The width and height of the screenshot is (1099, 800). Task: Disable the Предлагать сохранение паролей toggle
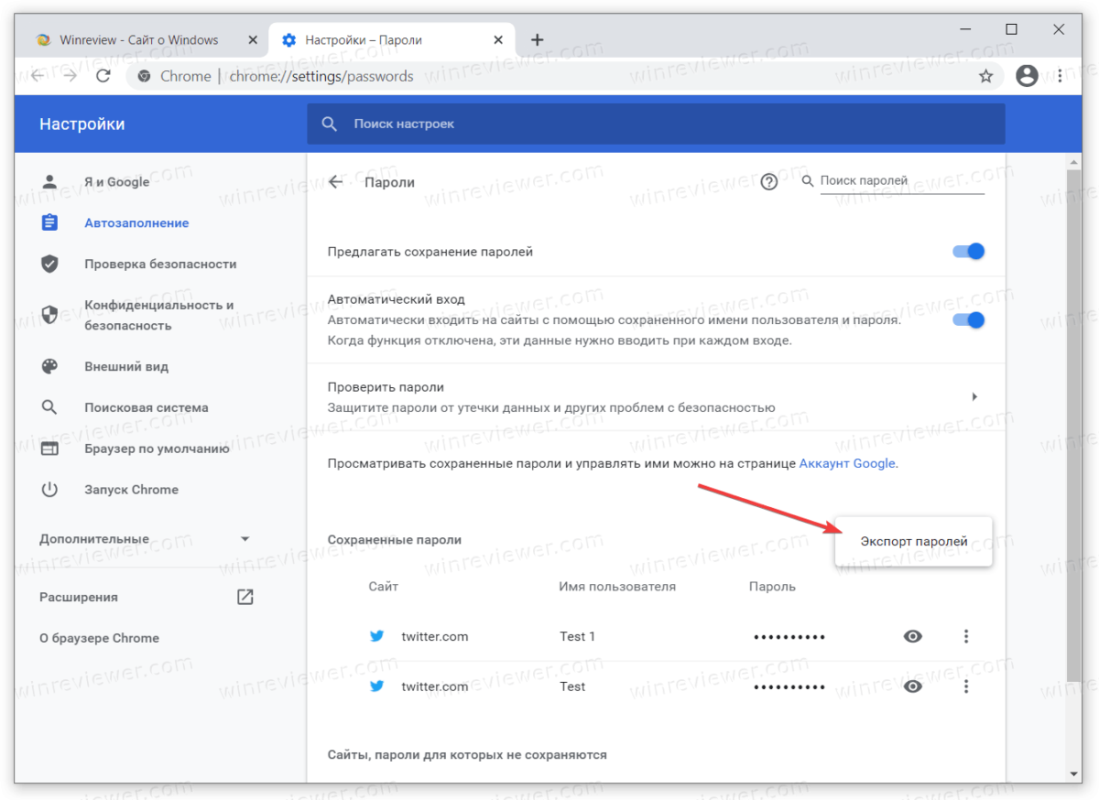coord(968,252)
